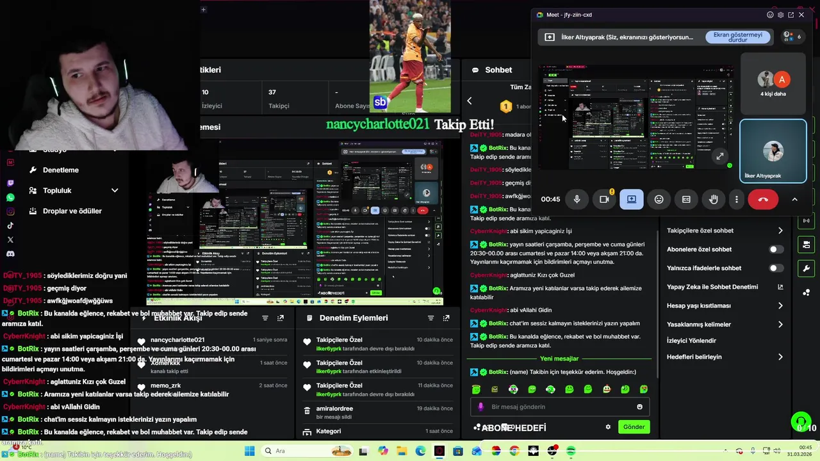The image size is (820, 461).
Task: Click the present screen button in Meet
Action: [631, 199]
